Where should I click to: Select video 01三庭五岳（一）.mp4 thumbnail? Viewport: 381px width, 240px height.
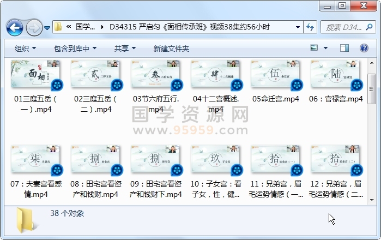(35, 74)
